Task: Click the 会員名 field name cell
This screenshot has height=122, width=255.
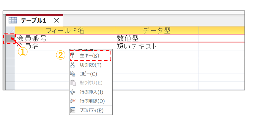Action: [x=42, y=46]
